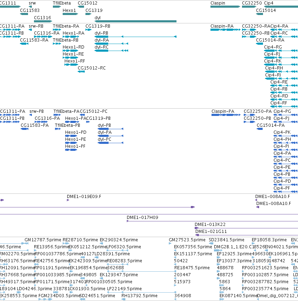Click the Hexo1-RE transcript label
This screenshot has height=301, width=298.
(x=73, y=54)
